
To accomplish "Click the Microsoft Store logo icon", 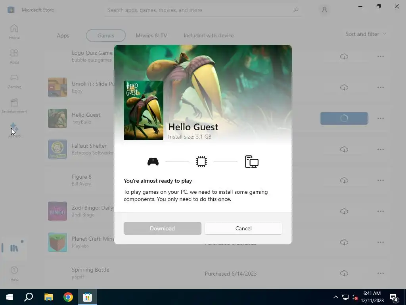I will pyautogui.click(x=11, y=10).
